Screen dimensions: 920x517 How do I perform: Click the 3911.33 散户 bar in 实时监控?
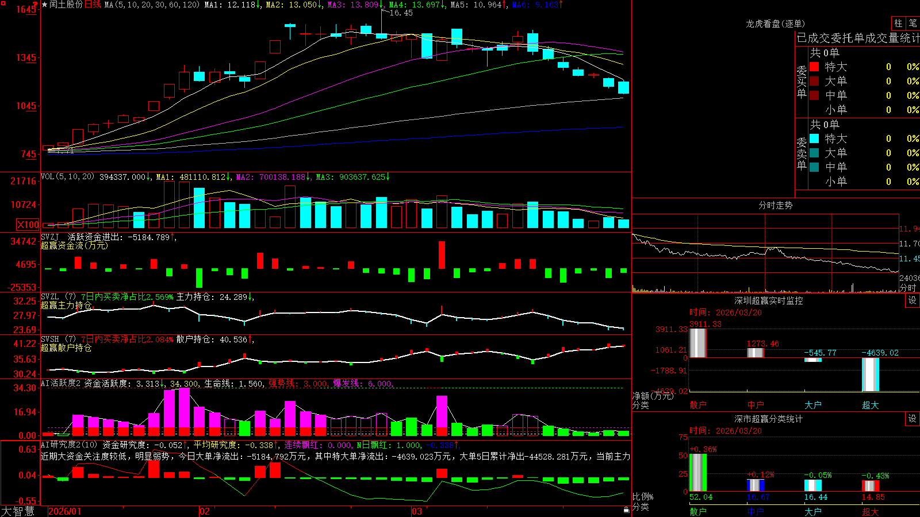click(697, 343)
